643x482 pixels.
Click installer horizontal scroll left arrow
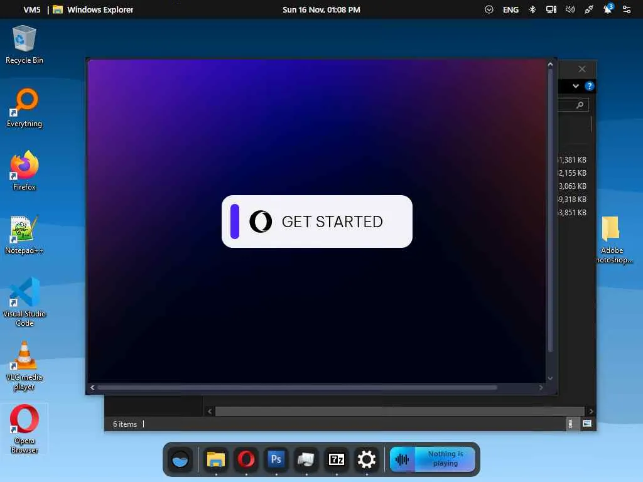[x=92, y=388]
